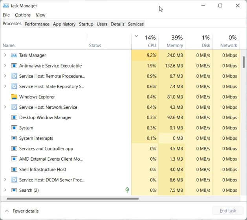Image resolution: width=247 pixels, height=220 pixels.
Task: Switch to the Details tab
Action: 117,24
